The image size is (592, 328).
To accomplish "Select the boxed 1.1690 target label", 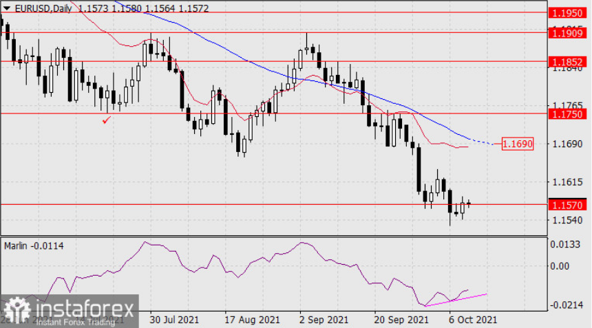I will pos(518,144).
